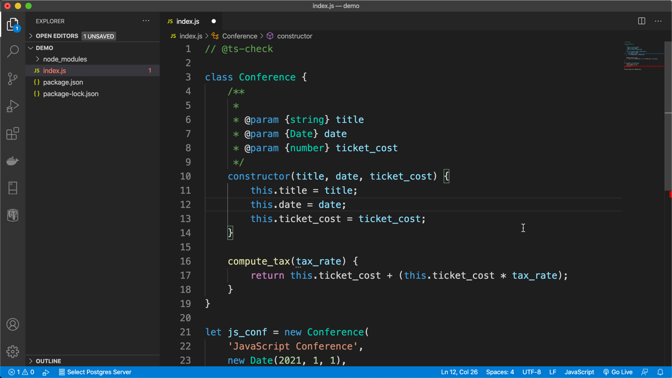Click the feedback icon in status bar
672x378 pixels.
pos(645,372)
